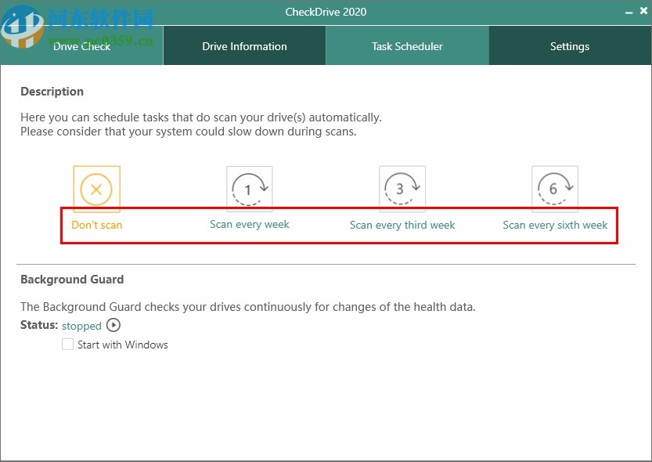This screenshot has width=652, height=462.
Task: Click the Status: label
Action: 39,325
